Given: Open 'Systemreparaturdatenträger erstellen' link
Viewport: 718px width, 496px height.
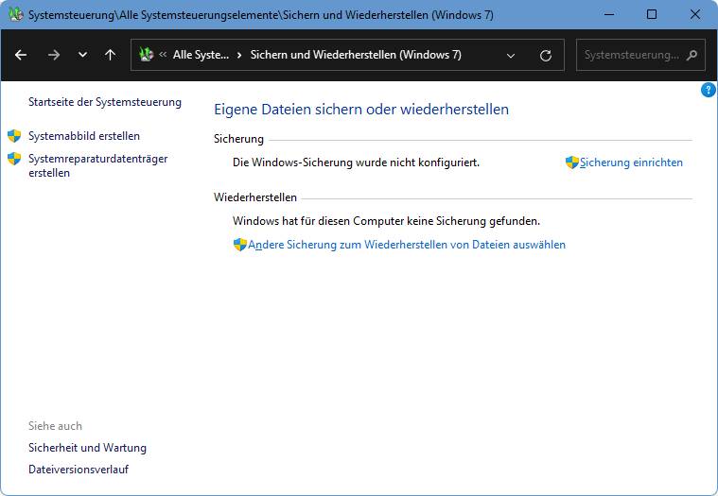Looking at the screenshot, I should [x=98, y=166].
